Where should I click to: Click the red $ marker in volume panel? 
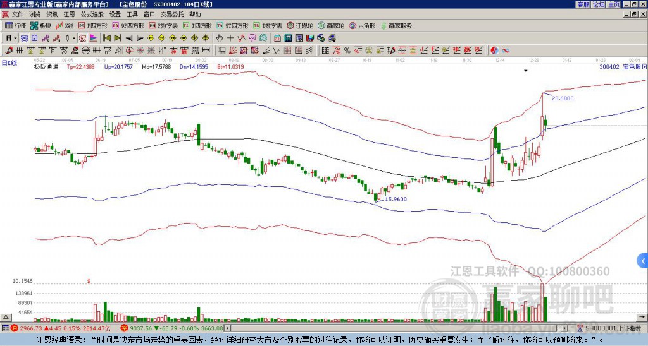(x=89, y=281)
